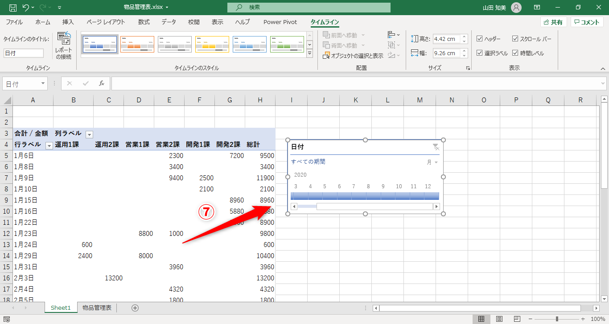Switch to the 挿入 tab
This screenshot has height=324, width=609.
tap(68, 22)
